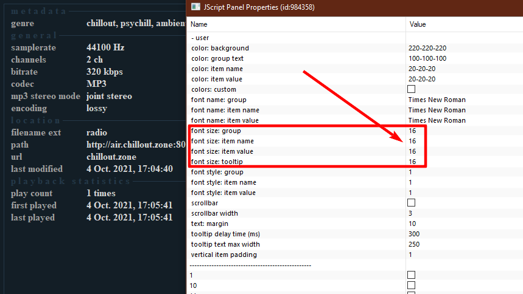Viewport: 523px width, 294px height.
Task: Click the first played date value
Action: coord(130,205)
